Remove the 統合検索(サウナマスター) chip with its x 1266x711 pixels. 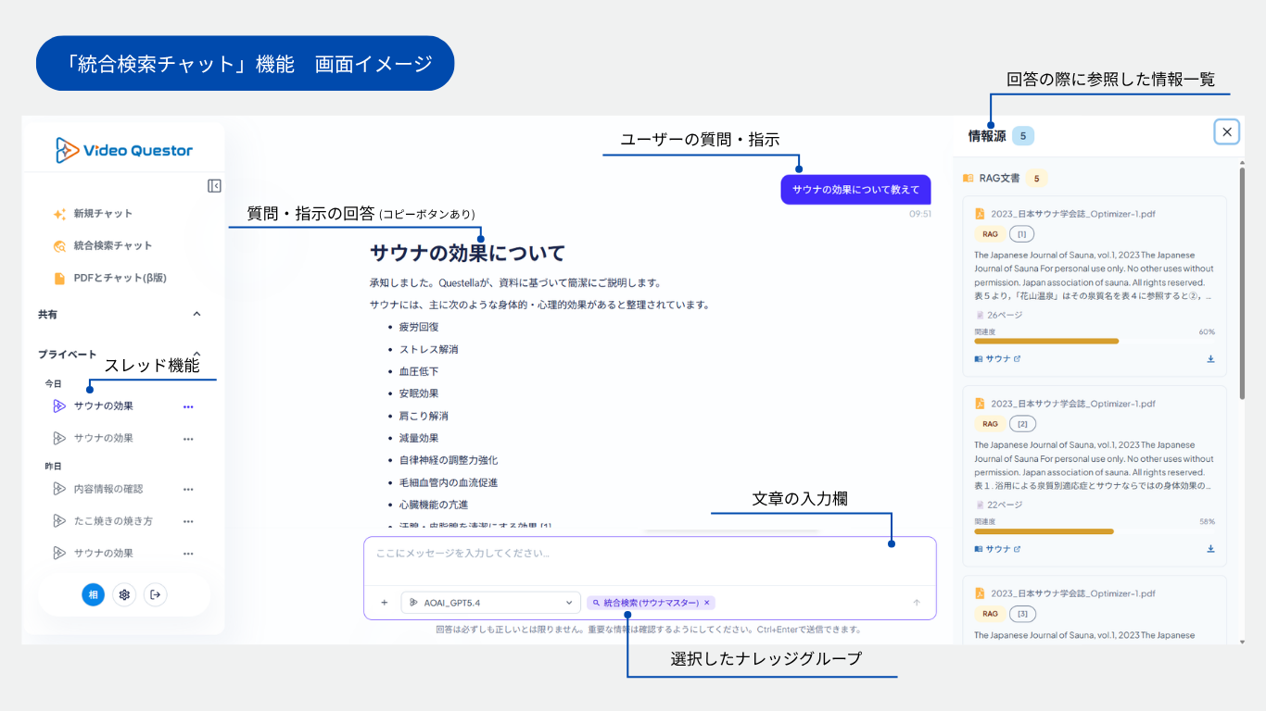coord(707,603)
